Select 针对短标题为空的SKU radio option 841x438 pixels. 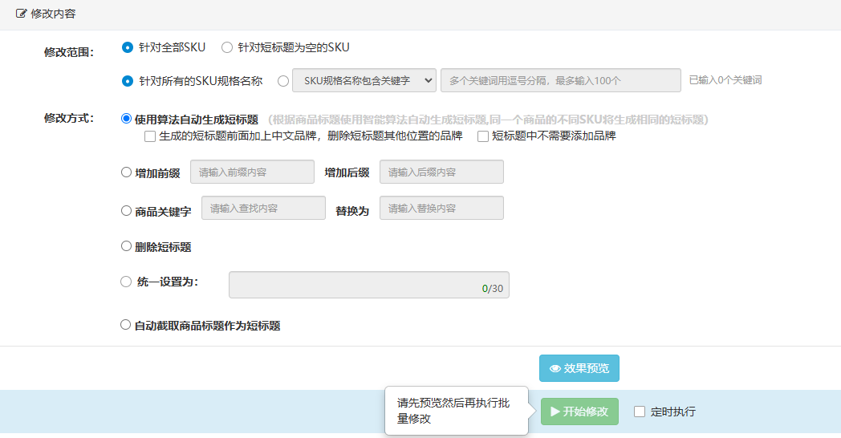[x=227, y=47]
